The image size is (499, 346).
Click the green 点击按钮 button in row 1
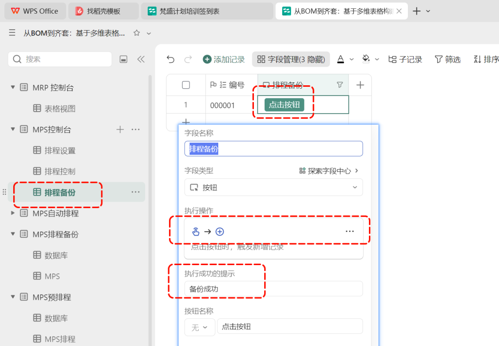pos(284,105)
